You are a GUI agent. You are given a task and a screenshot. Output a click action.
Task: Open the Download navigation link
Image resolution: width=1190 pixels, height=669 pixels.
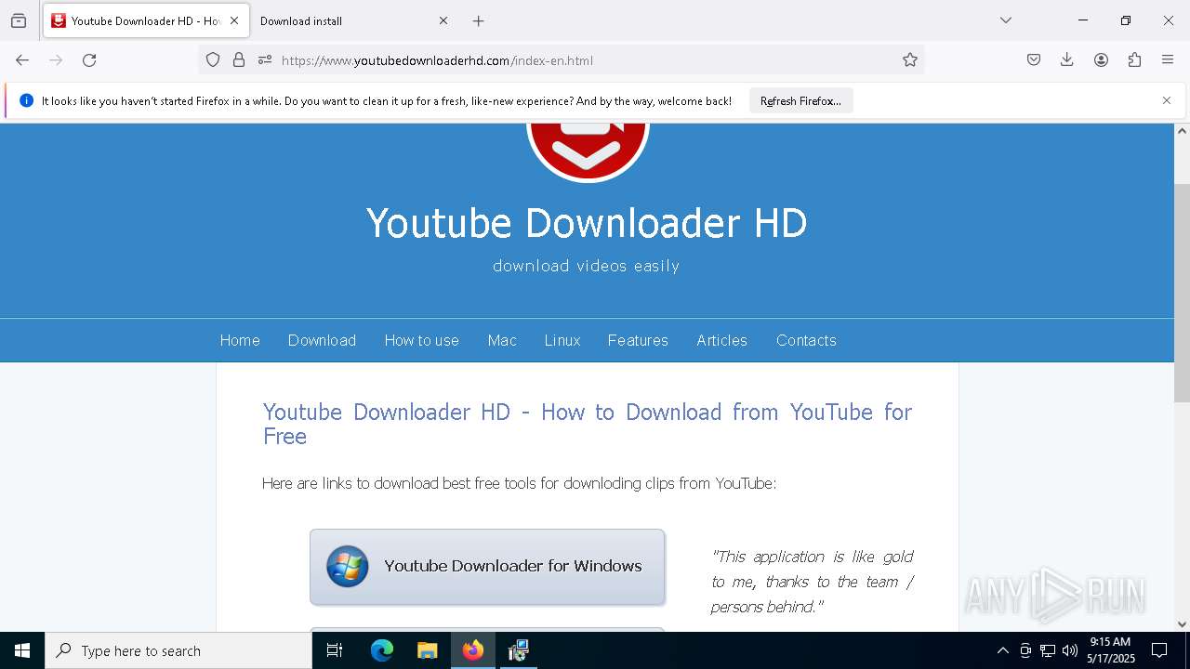click(322, 340)
